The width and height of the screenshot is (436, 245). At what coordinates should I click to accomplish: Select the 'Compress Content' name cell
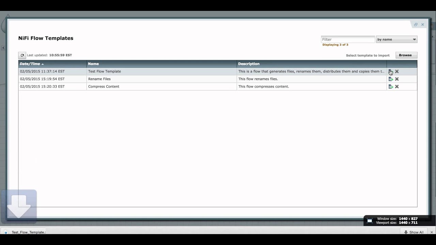161,86
